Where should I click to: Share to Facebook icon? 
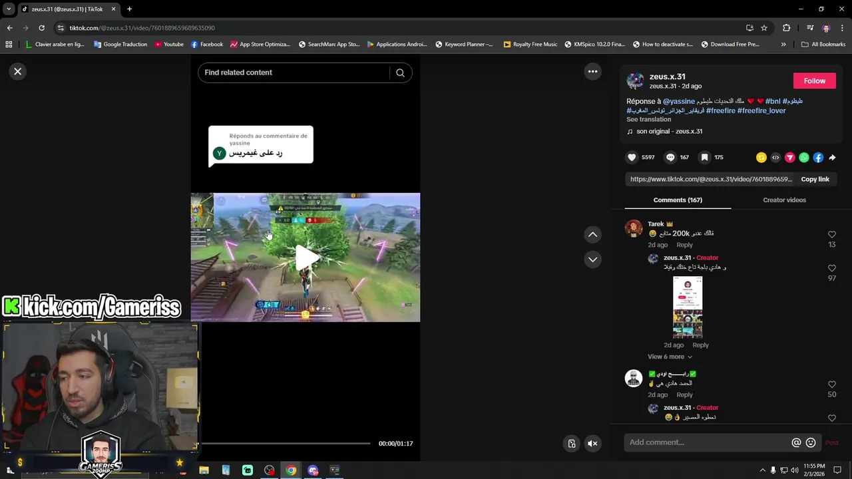[818, 158]
